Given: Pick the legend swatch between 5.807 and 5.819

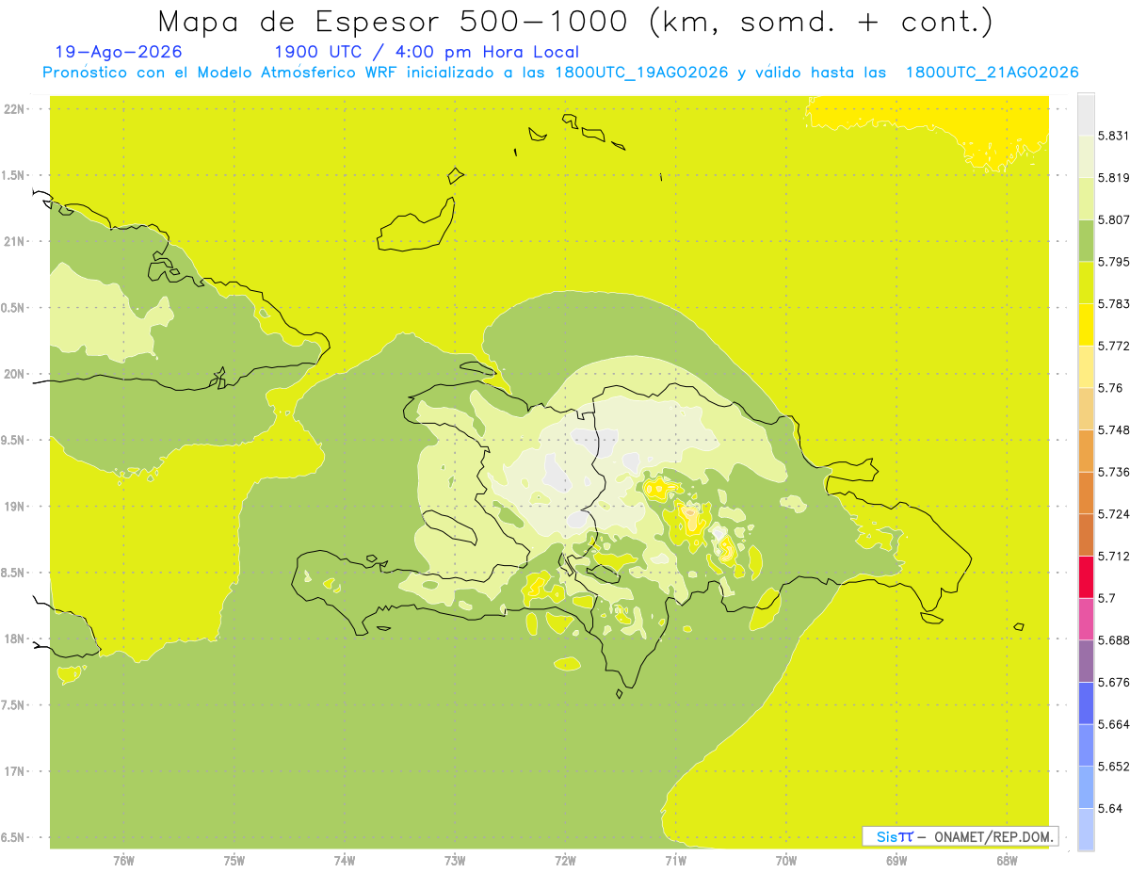Looking at the screenshot, I should 1086,199.
